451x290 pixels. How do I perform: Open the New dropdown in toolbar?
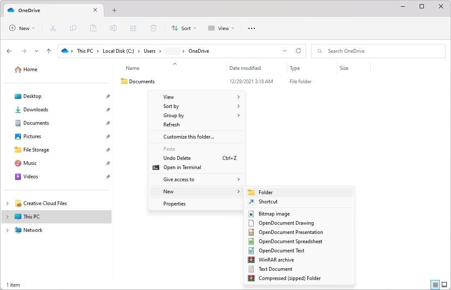pyautogui.click(x=22, y=28)
